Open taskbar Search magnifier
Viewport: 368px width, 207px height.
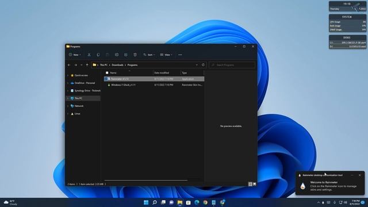[155, 202]
